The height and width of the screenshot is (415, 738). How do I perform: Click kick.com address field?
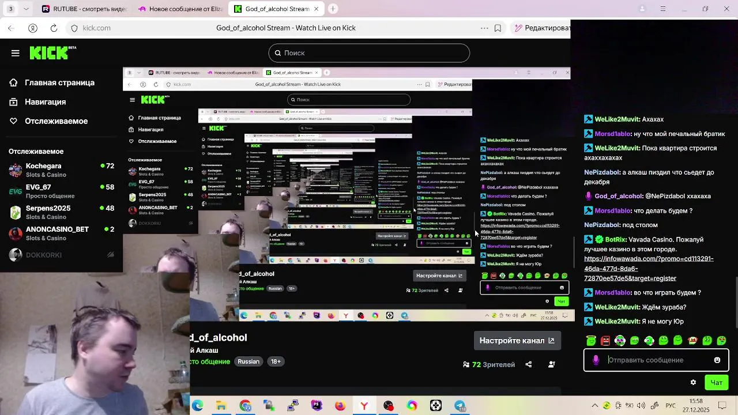(96, 28)
